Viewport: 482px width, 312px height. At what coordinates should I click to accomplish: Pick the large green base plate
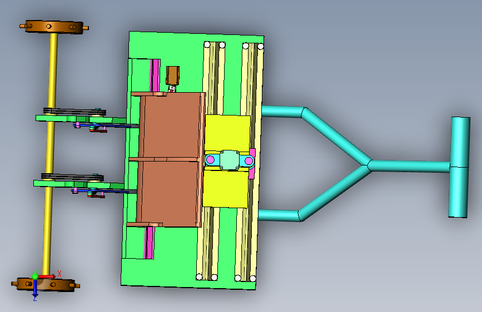point(192,160)
